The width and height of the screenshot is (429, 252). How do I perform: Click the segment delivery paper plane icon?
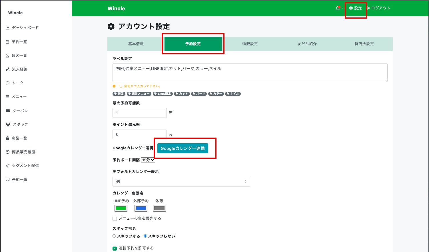coord(8,166)
